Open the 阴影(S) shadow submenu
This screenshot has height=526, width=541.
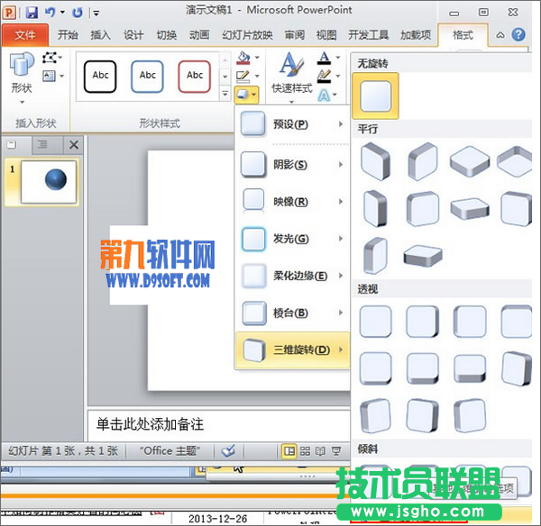point(292,165)
